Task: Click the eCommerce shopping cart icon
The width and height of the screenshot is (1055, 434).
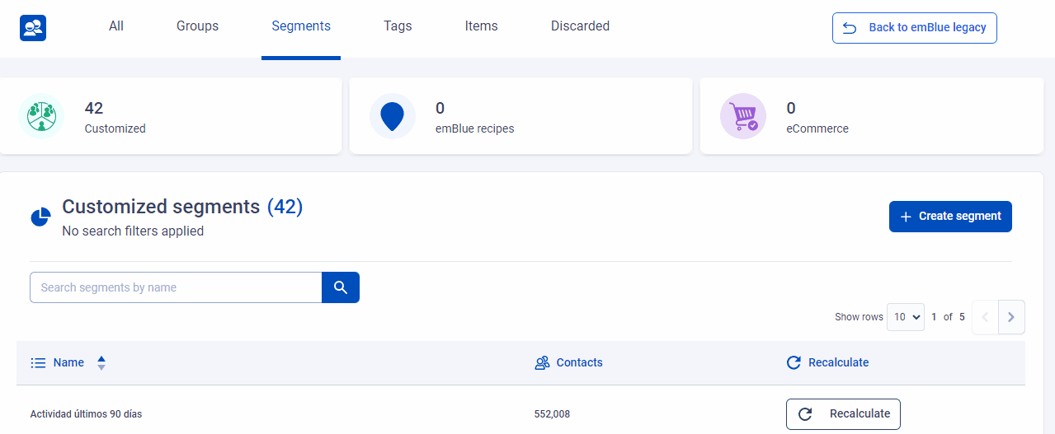Action: pos(742,116)
